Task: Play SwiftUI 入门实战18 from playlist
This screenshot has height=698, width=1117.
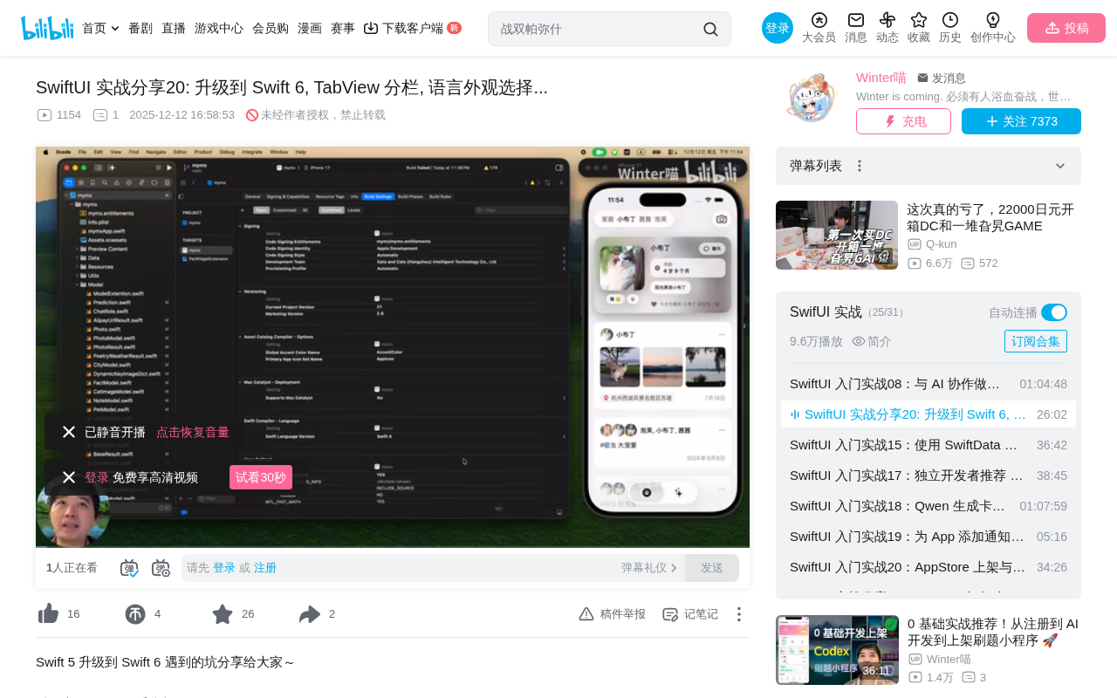Action: [x=929, y=506]
